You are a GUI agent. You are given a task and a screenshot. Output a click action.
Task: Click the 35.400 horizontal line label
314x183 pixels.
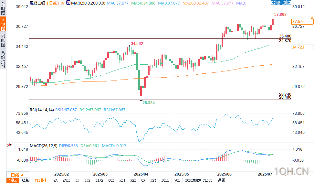(285, 36)
